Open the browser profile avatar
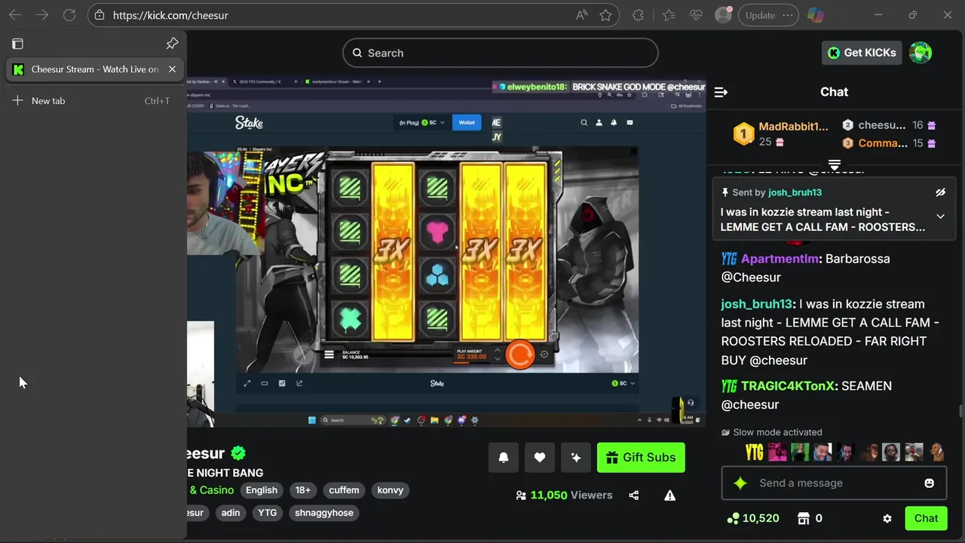Image resolution: width=965 pixels, height=543 pixels. (723, 15)
